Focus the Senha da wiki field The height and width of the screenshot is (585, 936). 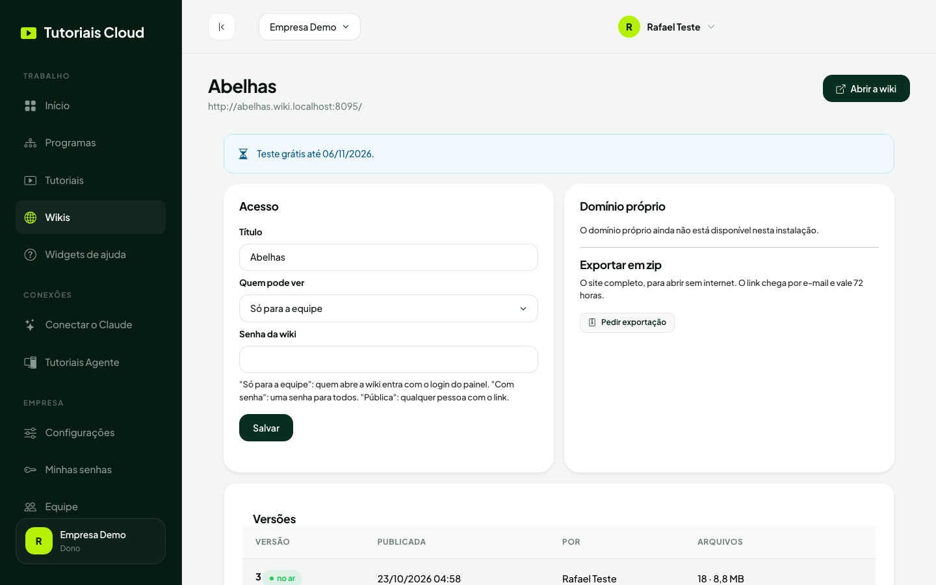389,359
